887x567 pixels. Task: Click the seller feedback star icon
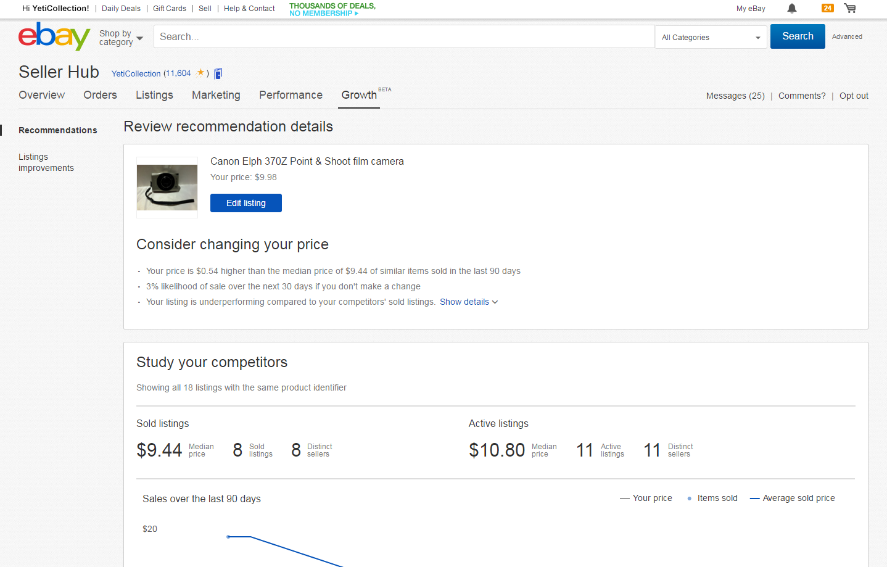200,73
